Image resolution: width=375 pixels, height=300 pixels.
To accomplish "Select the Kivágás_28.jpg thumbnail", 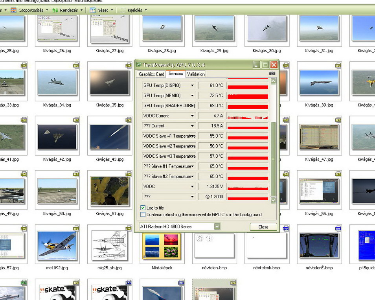I will point(162,28).
